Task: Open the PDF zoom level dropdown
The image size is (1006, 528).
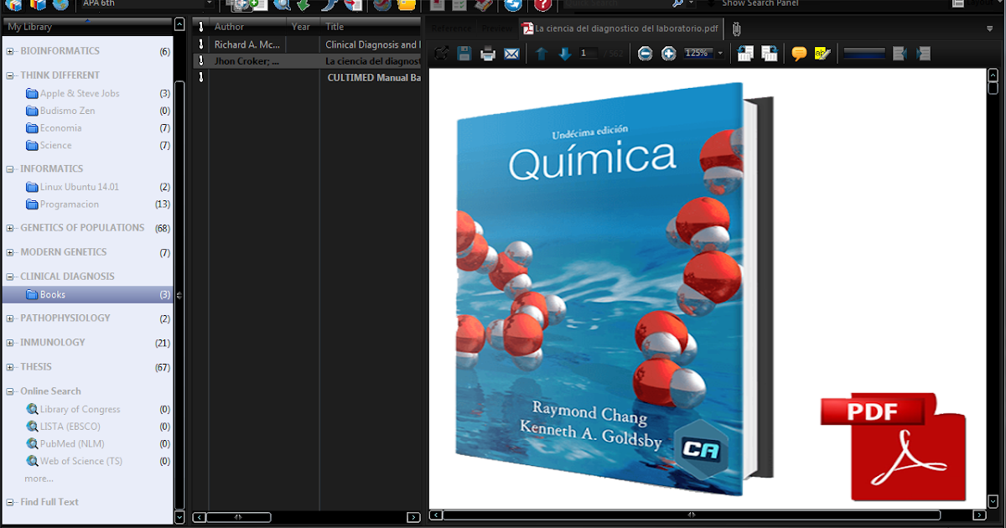Action: [720, 54]
